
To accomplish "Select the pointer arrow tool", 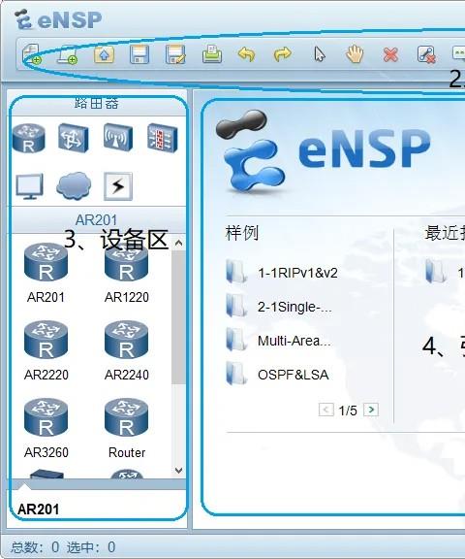I will click(x=320, y=55).
